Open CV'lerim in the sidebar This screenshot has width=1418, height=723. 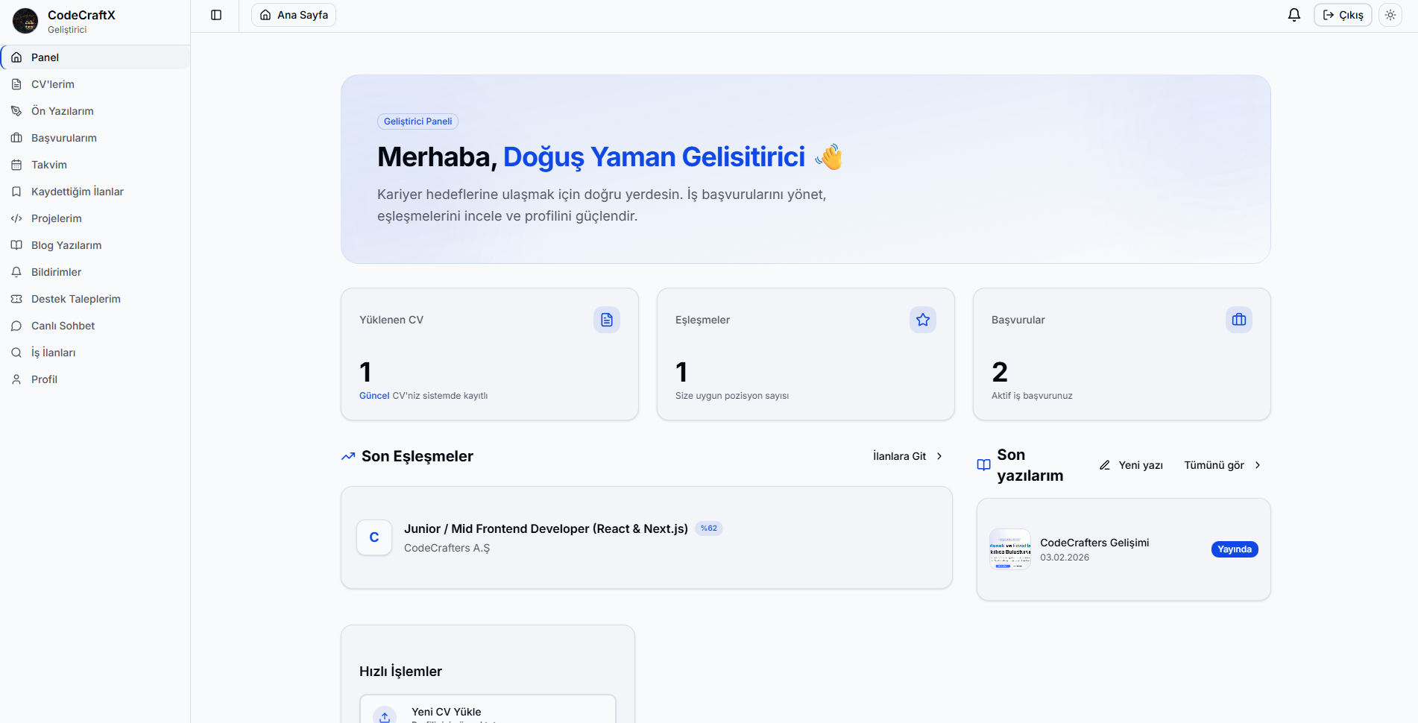(x=53, y=84)
